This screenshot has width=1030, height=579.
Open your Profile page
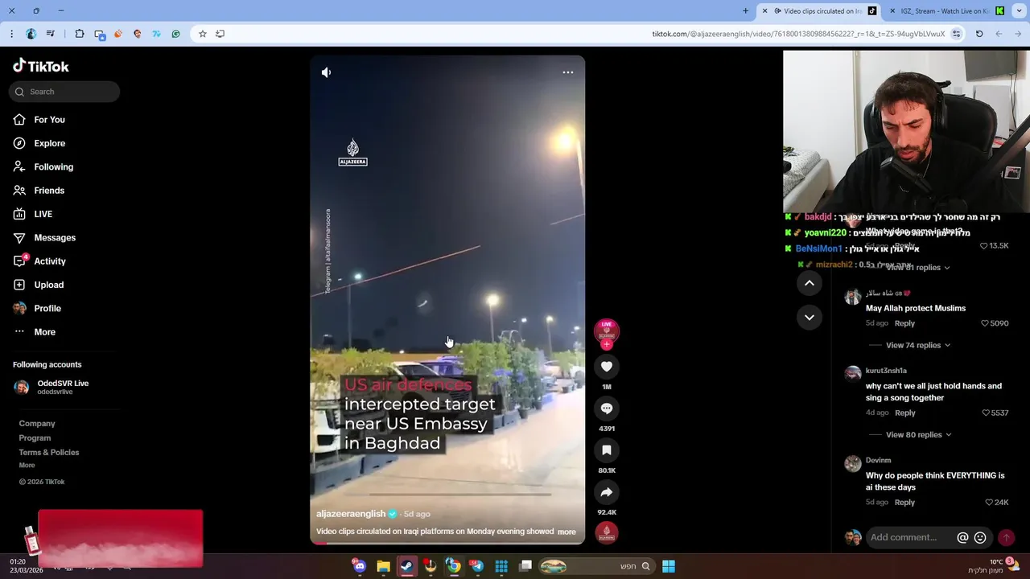(x=37, y=308)
